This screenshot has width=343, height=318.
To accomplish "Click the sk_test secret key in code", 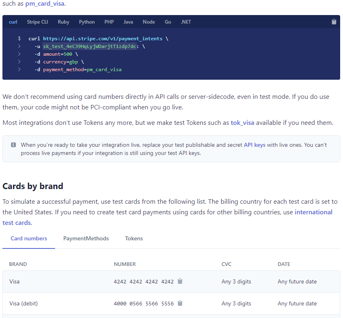I will coord(90,46).
